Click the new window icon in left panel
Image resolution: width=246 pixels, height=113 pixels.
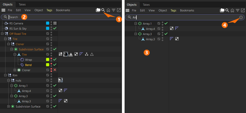119,10
